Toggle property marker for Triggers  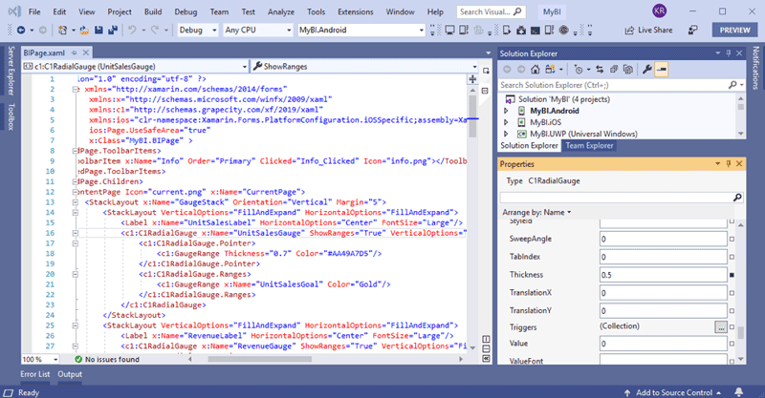(x=732, y=326)
